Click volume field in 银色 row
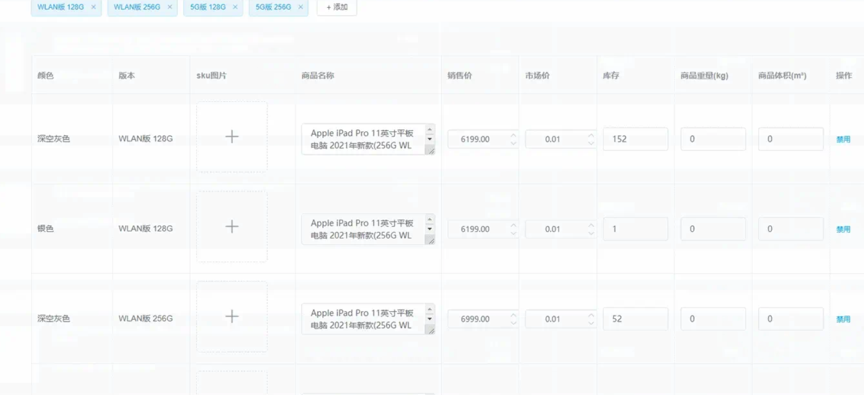 (791, 229)
